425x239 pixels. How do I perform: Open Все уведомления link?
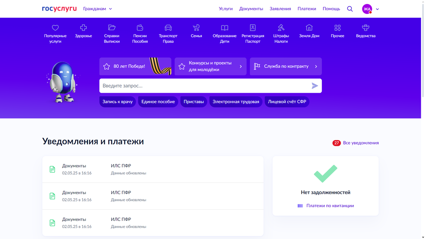[x=361, y=143]
